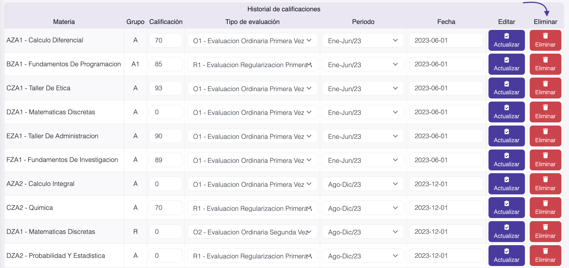
Task: Click the trash icon for Fundamentos De Programacion
Action: [545, 60]
